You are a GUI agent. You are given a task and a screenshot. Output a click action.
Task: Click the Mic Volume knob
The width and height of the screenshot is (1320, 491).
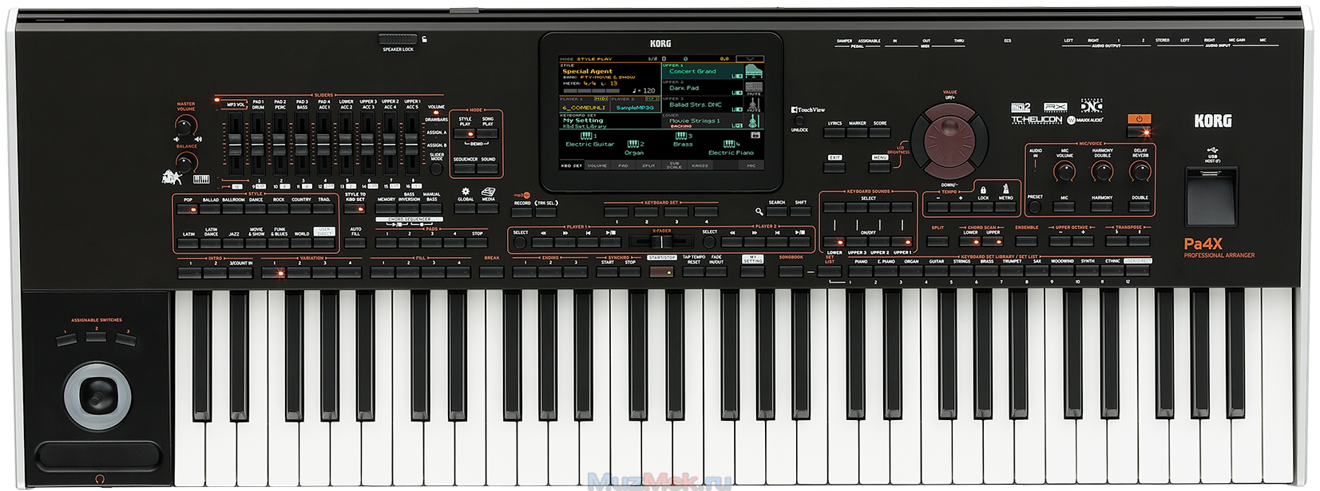click(x=1064, y=170)
